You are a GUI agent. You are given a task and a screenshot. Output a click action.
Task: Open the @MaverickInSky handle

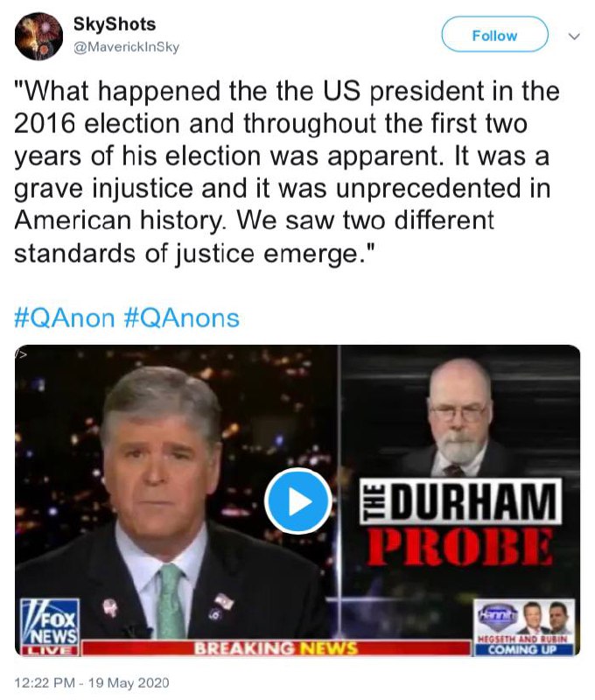click(126, 47)
